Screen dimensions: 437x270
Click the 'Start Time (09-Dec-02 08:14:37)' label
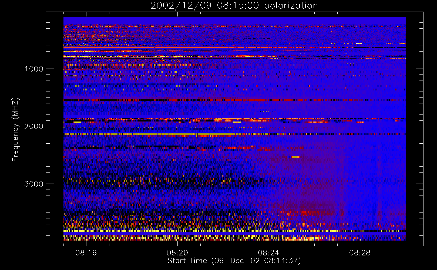pos(234,261)
